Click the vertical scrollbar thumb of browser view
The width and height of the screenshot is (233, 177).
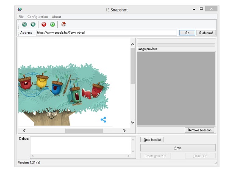pyautogui.click(x=133, y=66)
